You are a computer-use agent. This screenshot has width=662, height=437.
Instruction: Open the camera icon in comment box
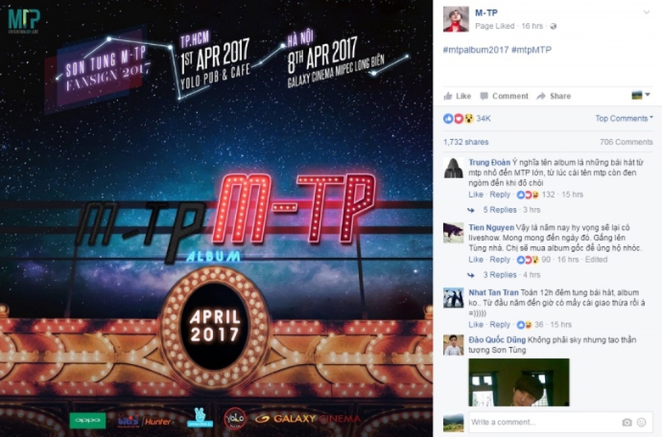(x=627, y=422)
